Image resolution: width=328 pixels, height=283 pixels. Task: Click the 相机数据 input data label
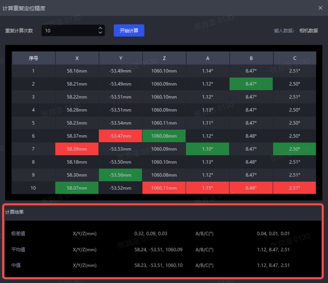pos(308,31)
